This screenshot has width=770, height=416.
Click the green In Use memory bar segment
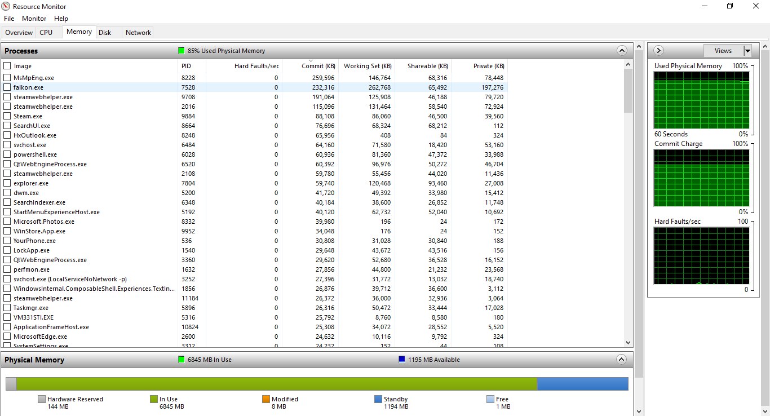click(x=277, y=383)
